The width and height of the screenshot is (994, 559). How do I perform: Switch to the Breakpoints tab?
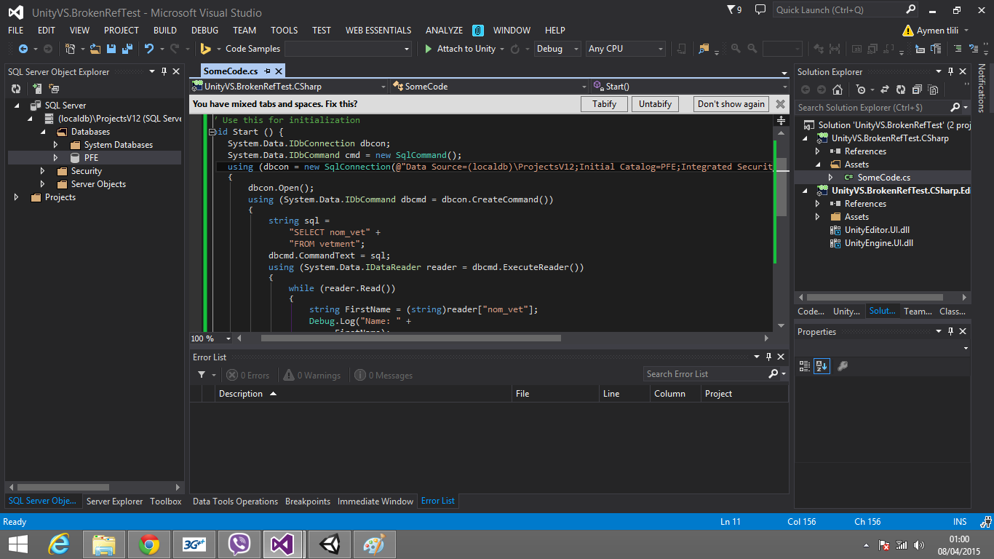[x=308, y=501]
